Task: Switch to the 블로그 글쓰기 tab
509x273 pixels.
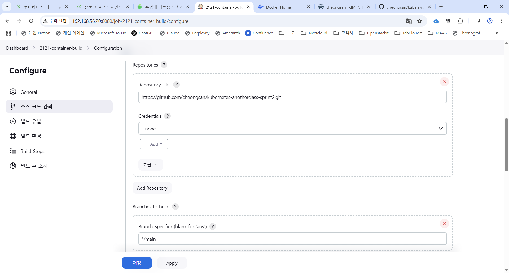Action: [103, 7]
